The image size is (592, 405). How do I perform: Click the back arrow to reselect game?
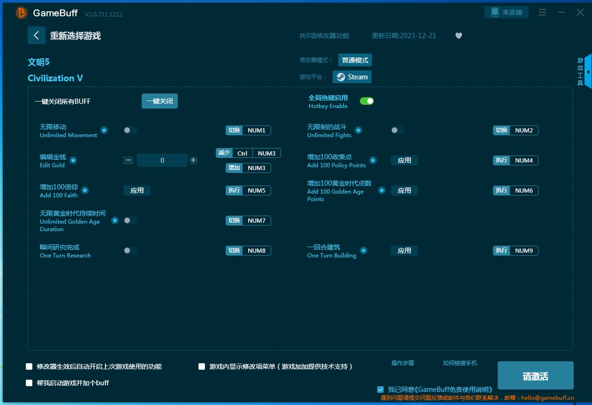36,36
